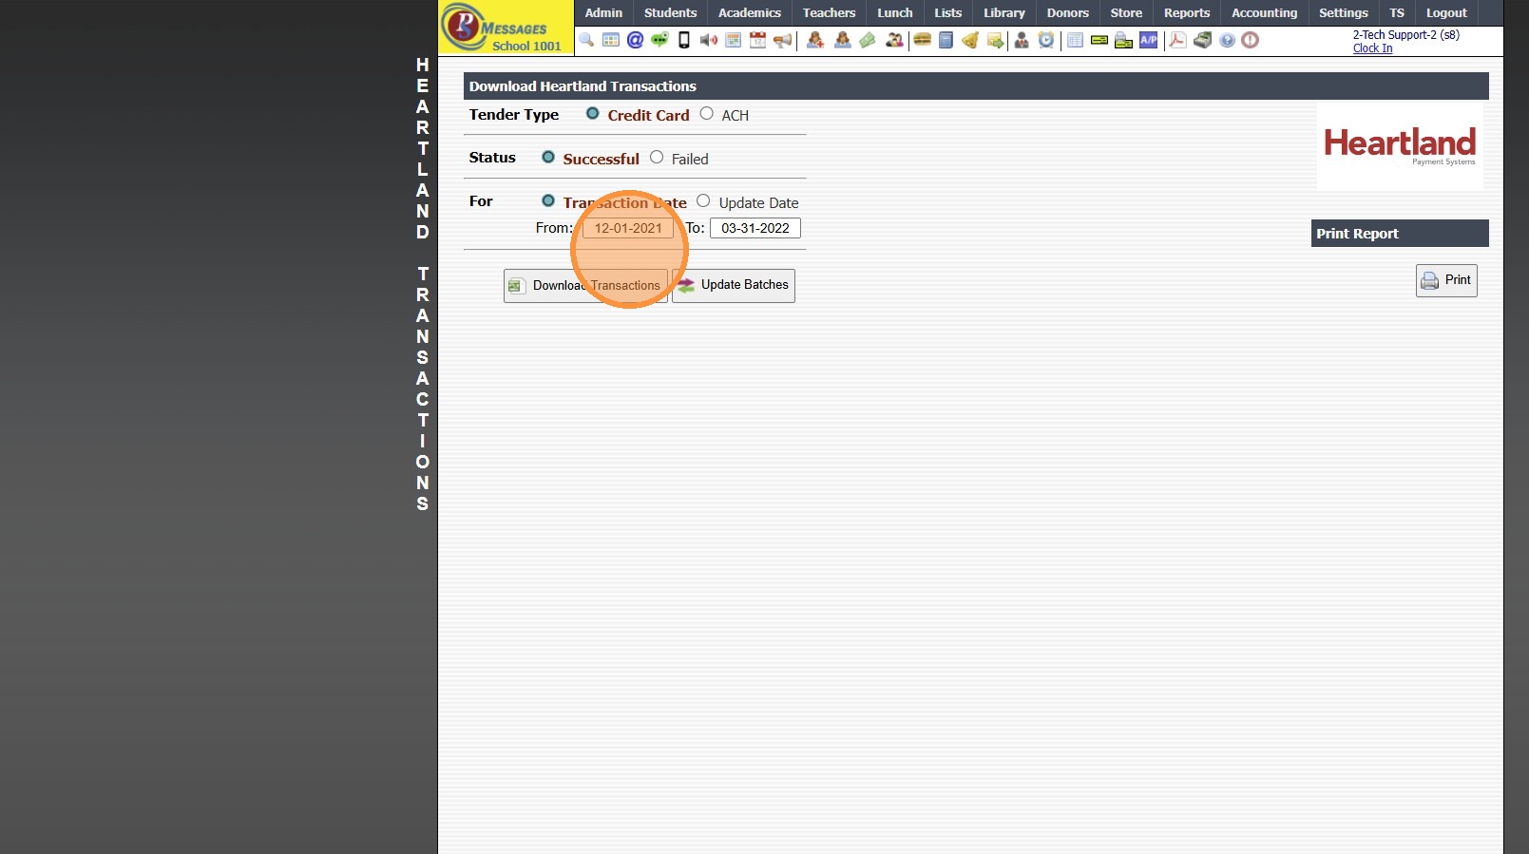Open the Teachers menu

tap(829, 13)
